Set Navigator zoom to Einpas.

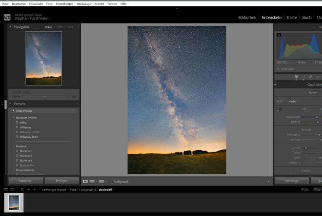click(48, 27)
